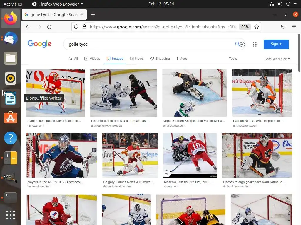Viewport: 301px width, 225px height.
Task: Open the tracking protection shield icon
Action: point(76,27)
